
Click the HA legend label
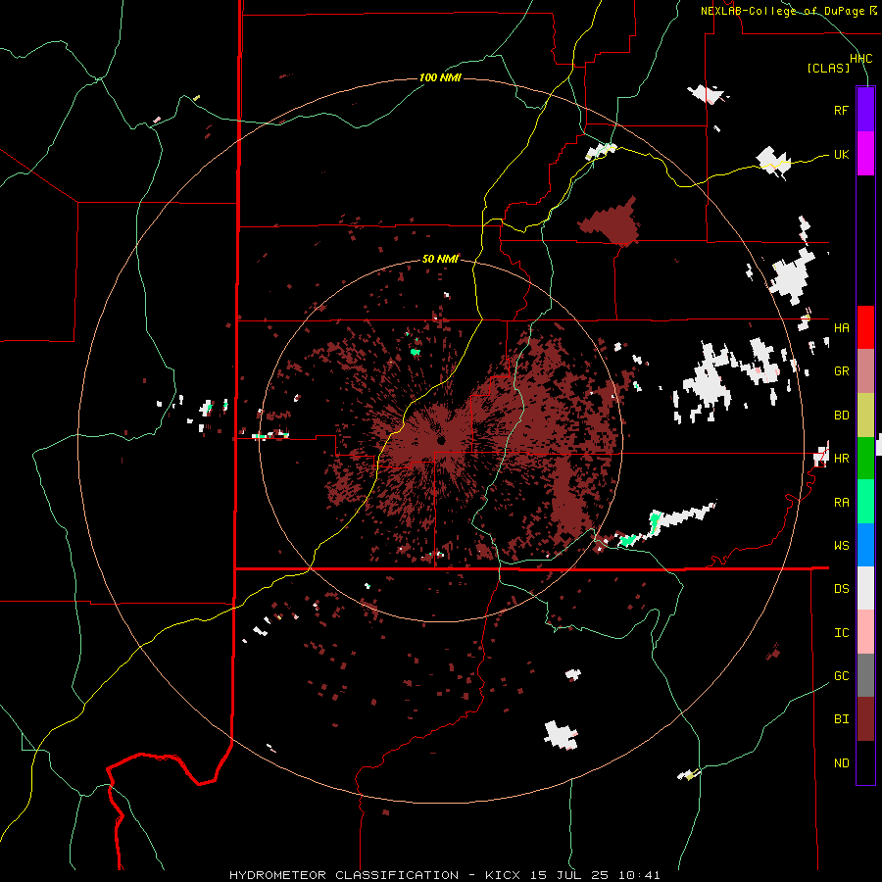click(x=841, y=328)
